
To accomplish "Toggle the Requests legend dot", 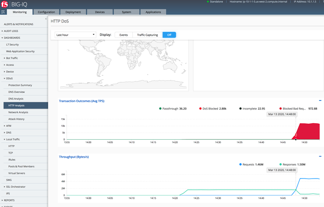I will (241, 165).
